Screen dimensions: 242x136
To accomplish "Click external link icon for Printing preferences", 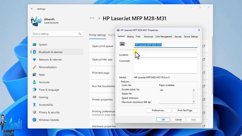I will [204, 113].
